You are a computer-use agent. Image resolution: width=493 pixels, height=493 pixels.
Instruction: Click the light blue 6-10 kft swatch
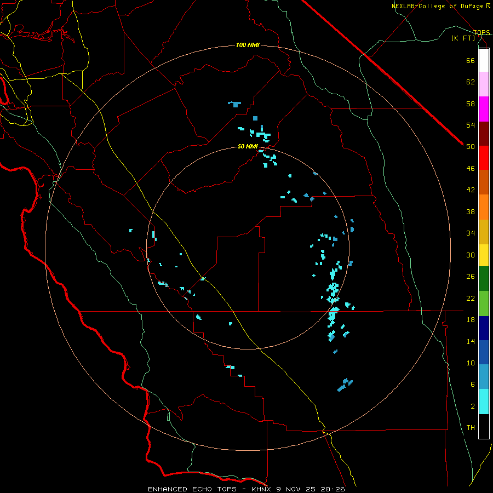(x=484, y=377)
